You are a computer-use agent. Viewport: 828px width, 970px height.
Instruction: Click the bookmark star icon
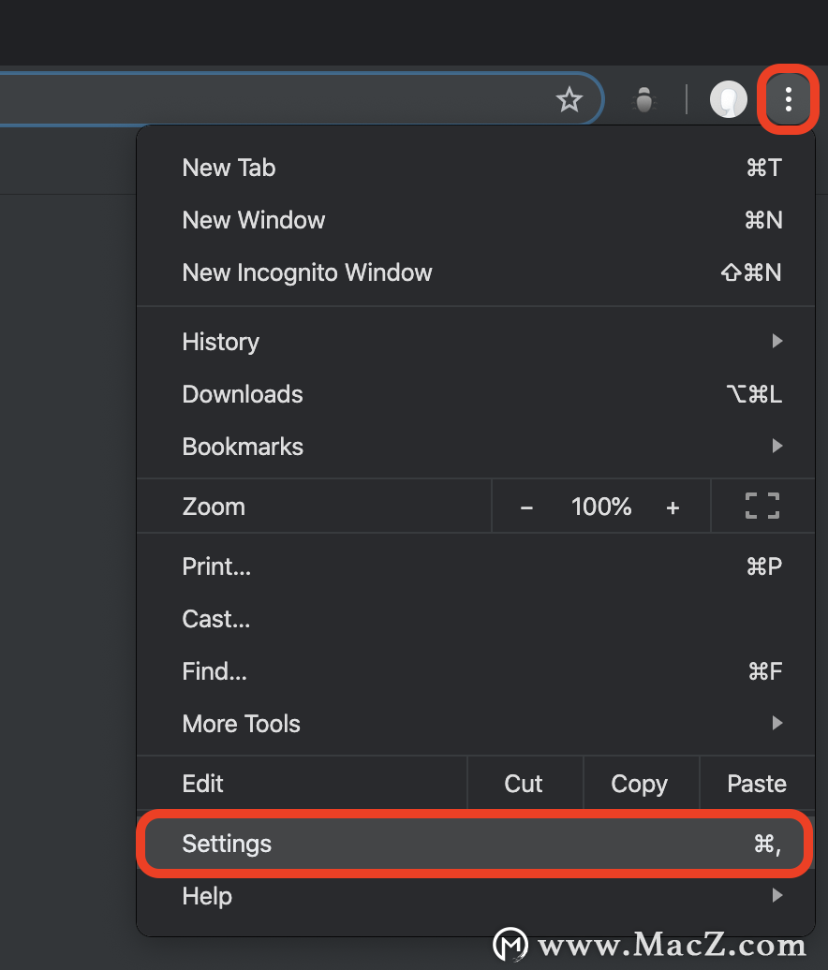pyautogui.click(x=569, y=99)
